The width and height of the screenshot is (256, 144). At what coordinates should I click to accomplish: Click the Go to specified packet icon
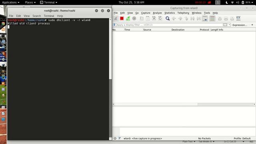(x=186, y=18)
